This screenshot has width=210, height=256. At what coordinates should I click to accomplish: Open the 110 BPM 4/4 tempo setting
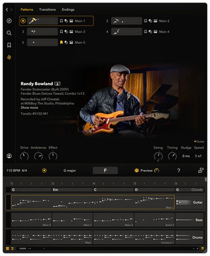click(17, 171)
